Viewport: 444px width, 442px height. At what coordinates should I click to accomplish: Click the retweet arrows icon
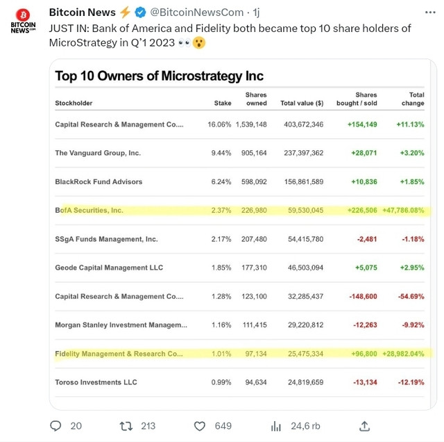click(126, 426)
